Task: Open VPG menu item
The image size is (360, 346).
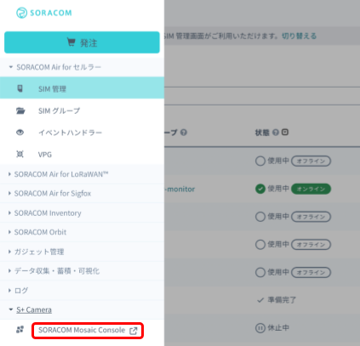Action: click(x=82, y=155)
